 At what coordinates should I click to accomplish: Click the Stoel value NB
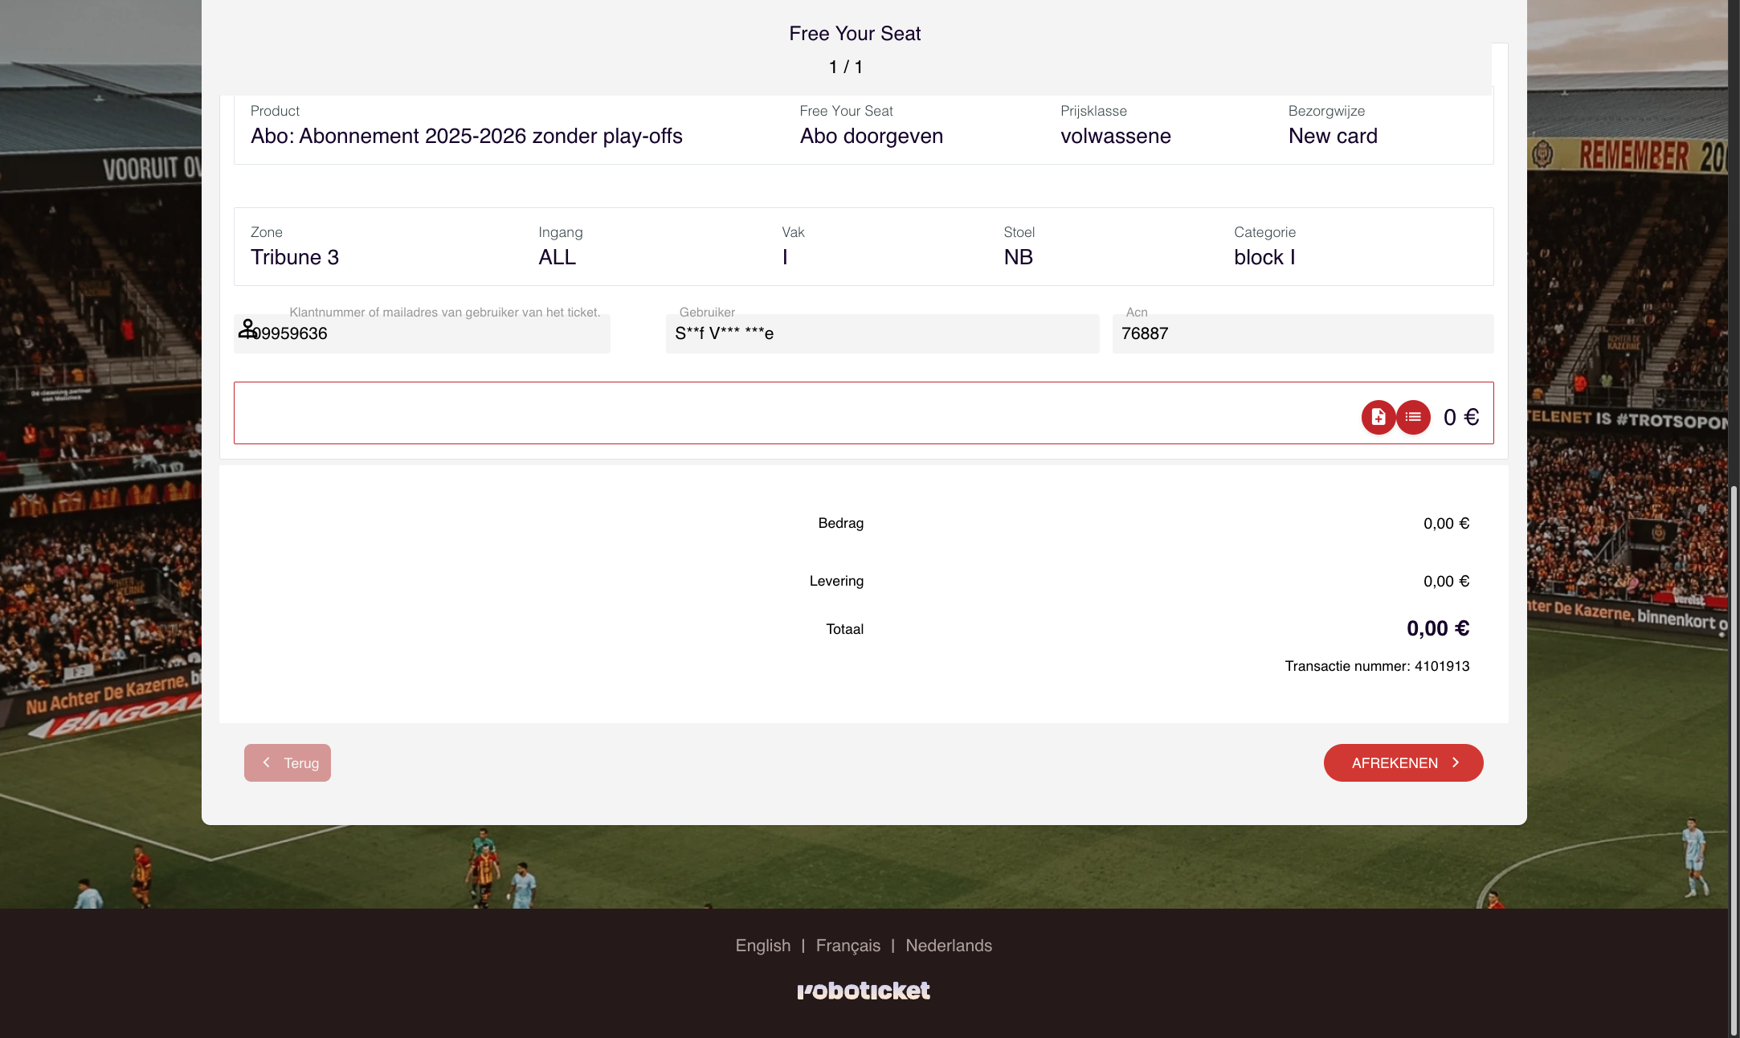click(1019, 257)
